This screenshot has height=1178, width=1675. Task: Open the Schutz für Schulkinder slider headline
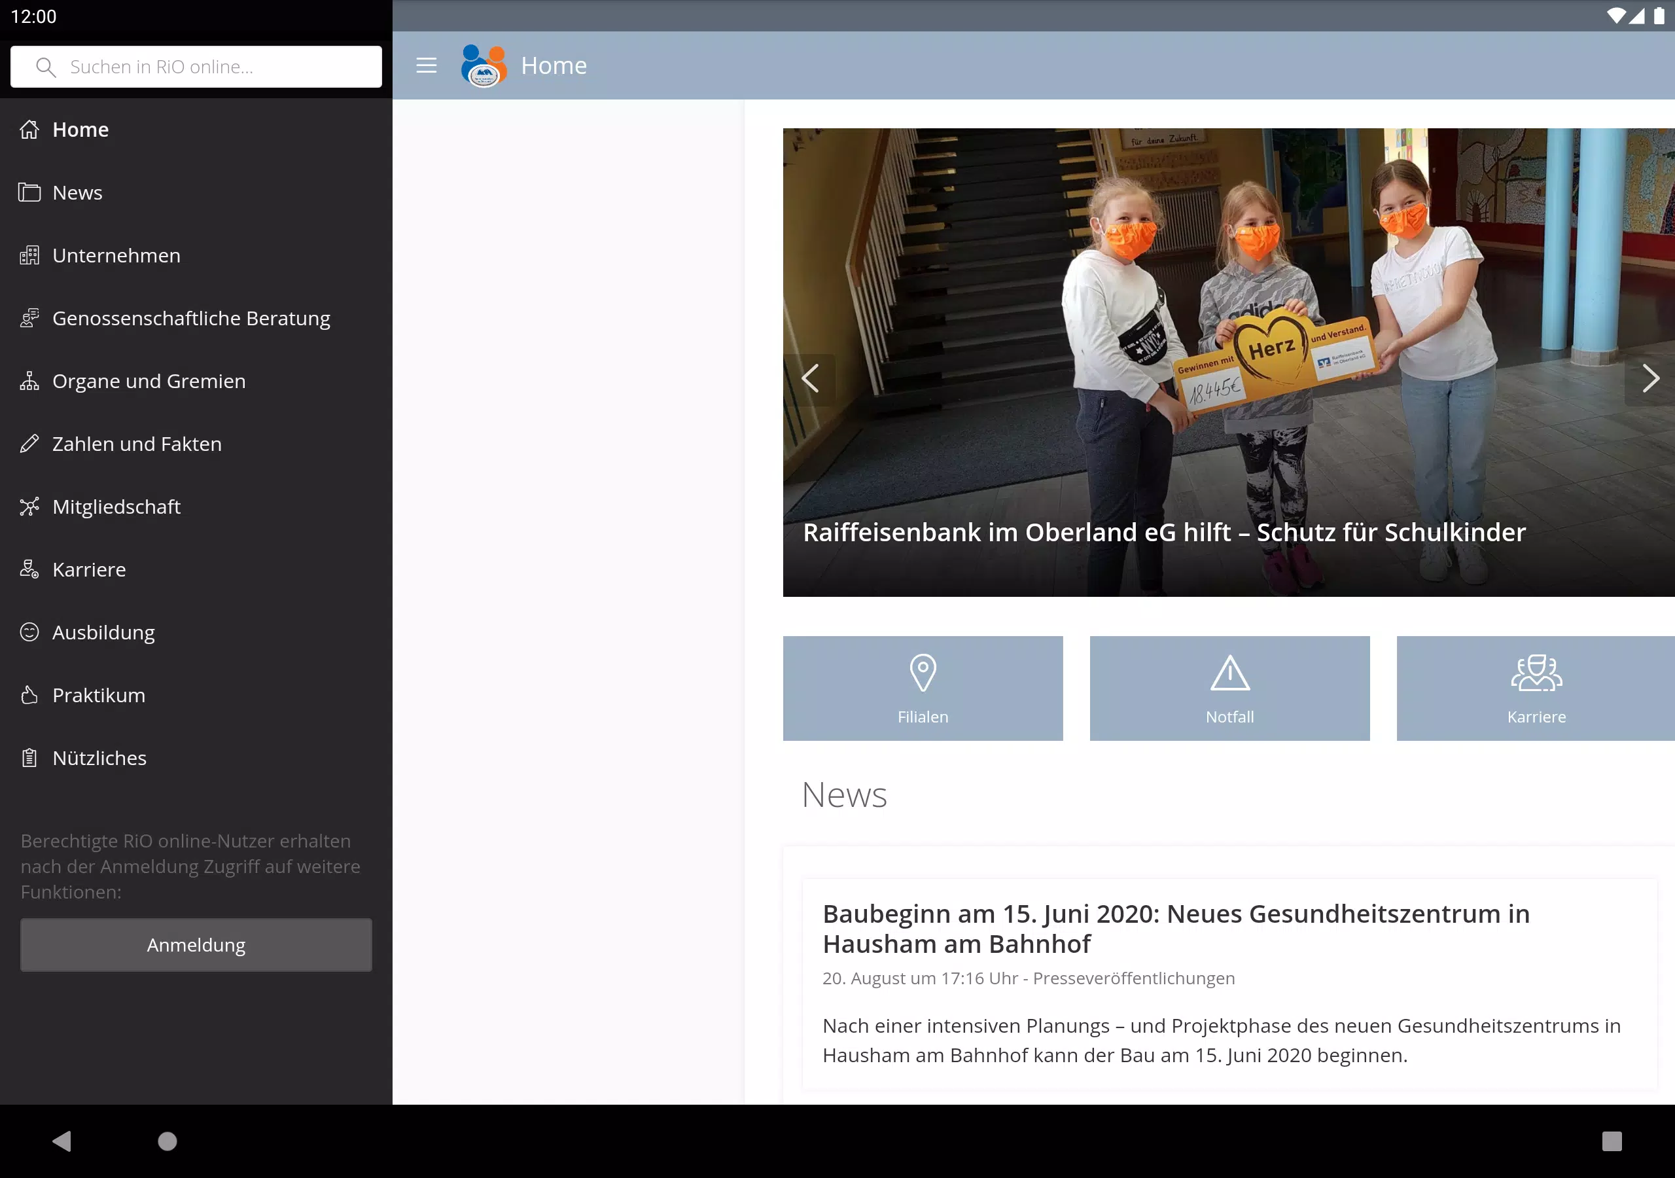click(1165, 532)
